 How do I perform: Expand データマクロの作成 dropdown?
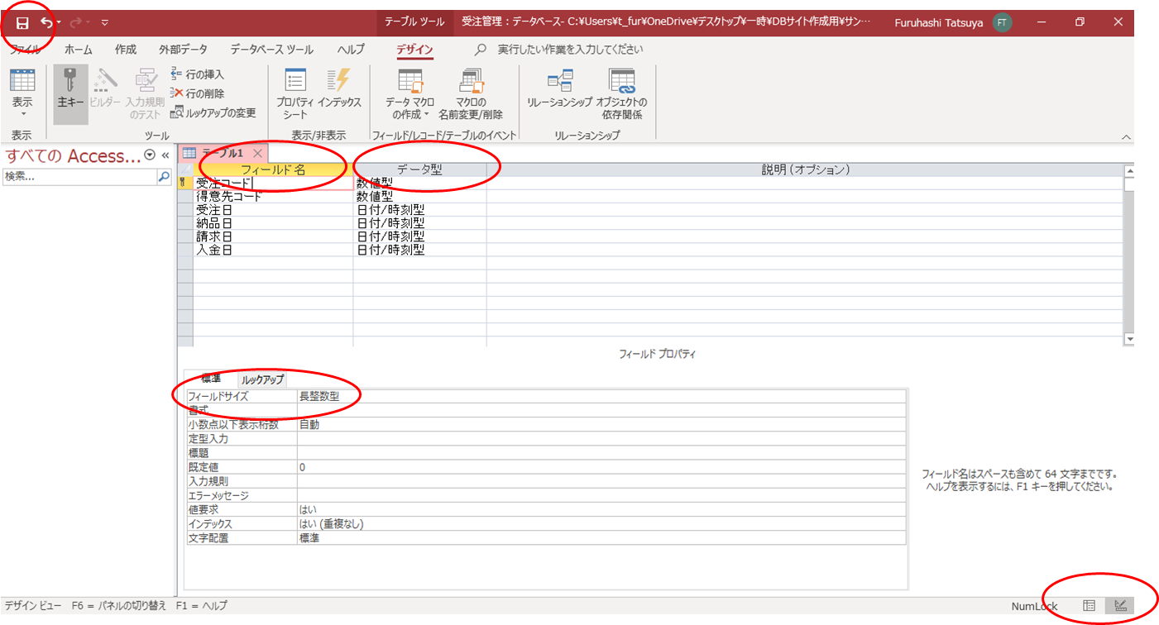click(x=410, y=114)
